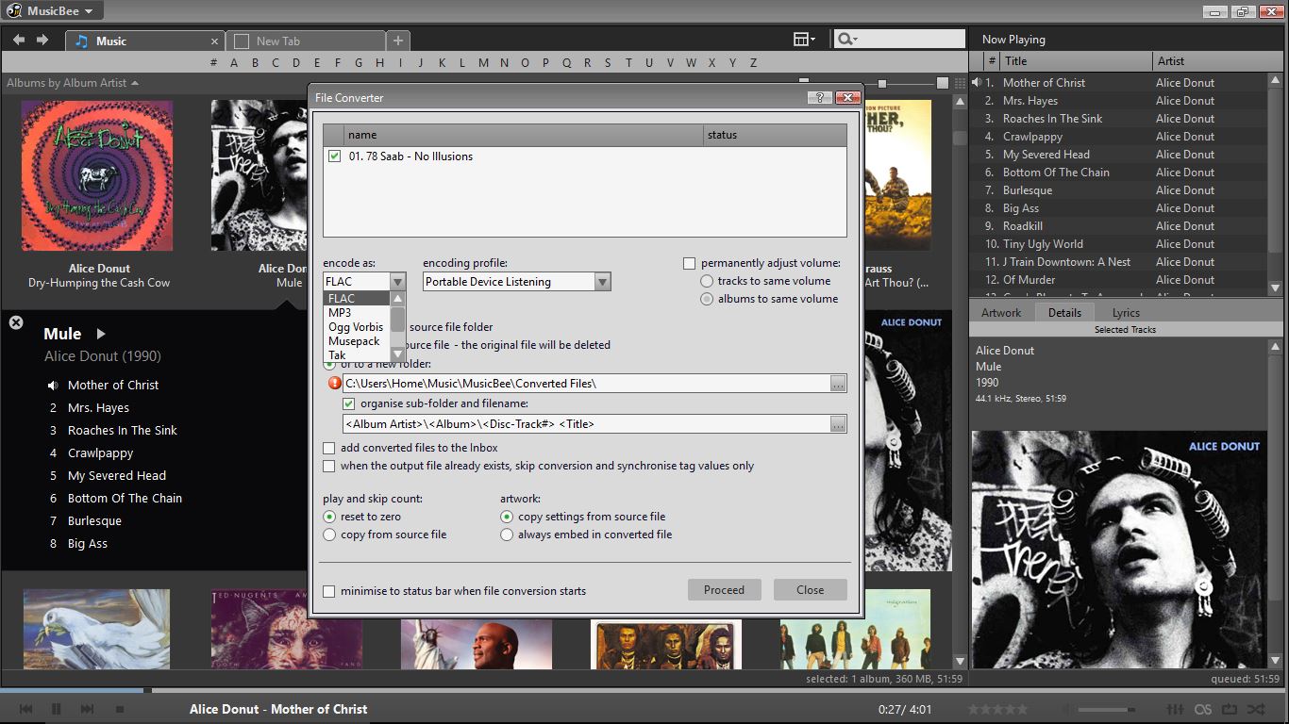Open the equalizer icon in player bar
This screenshot has height=724, width=1289.
[1176, 709]
